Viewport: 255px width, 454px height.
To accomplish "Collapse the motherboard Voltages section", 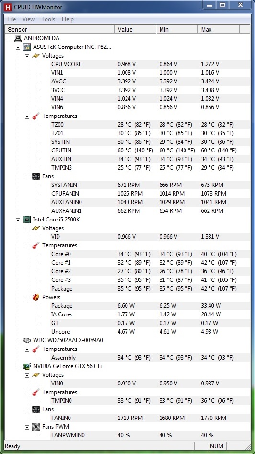I will point(27,56).
